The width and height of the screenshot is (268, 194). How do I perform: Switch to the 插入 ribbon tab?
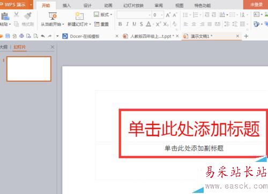pyautogui.click(x=66, y=5)
